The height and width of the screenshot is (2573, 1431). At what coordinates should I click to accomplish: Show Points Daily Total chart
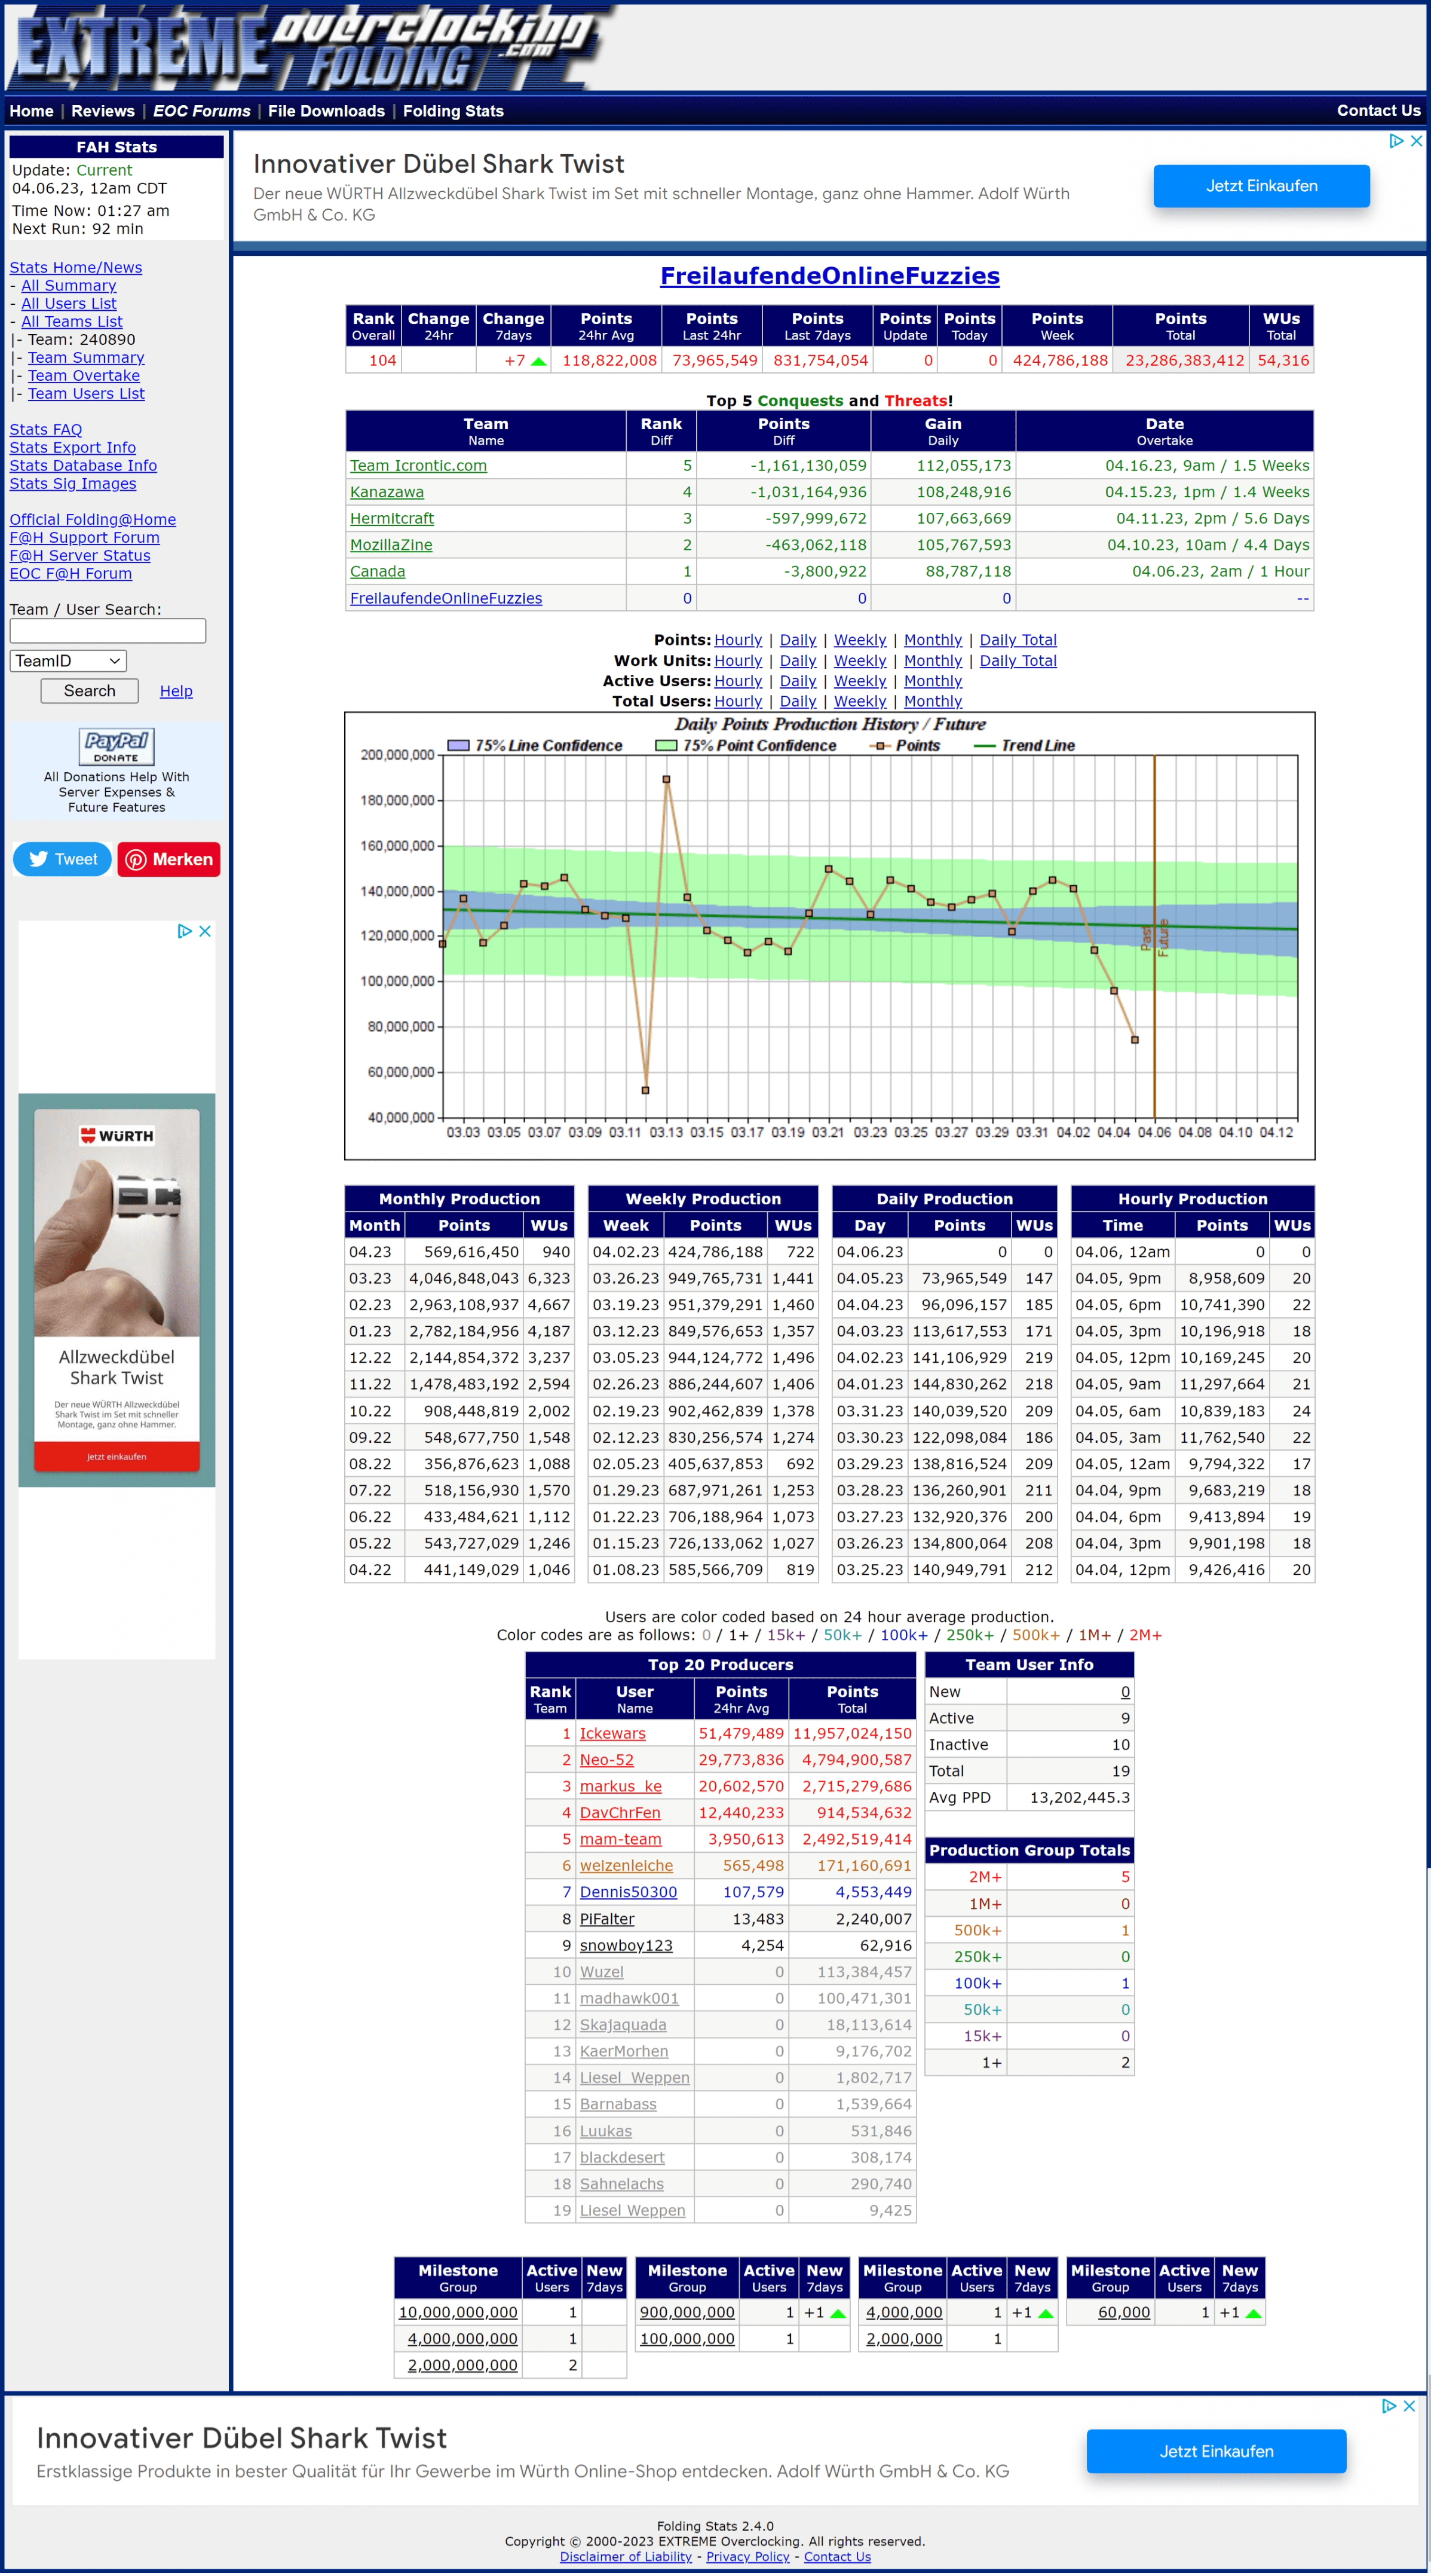coord(1018,640)
